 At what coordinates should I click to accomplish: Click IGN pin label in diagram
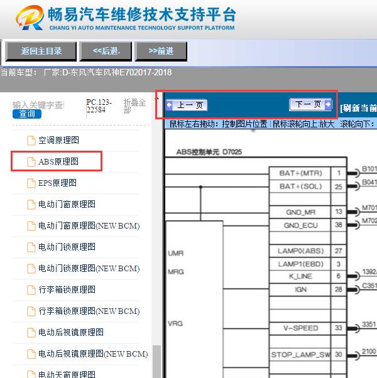point(300,289)
